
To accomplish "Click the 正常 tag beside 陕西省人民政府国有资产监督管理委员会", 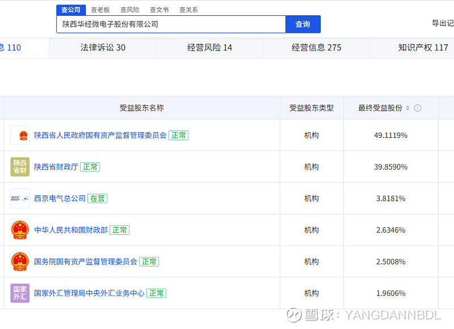I will click(179, 135).
